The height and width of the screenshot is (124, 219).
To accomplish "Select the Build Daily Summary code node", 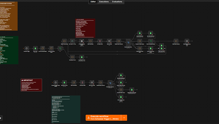I will 176,41.
